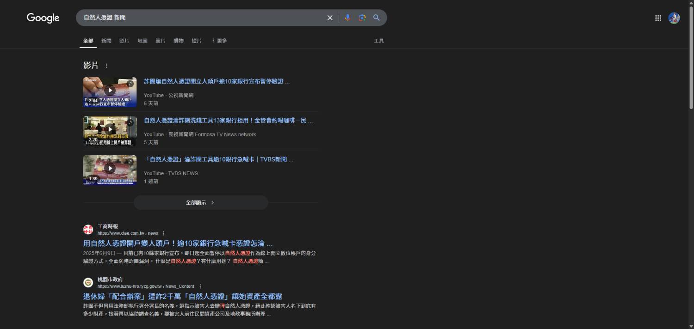The height and width of the screenshot is (329, 694).
Task: Open options for the 桃園市政府 result
Action: [200, 286]
